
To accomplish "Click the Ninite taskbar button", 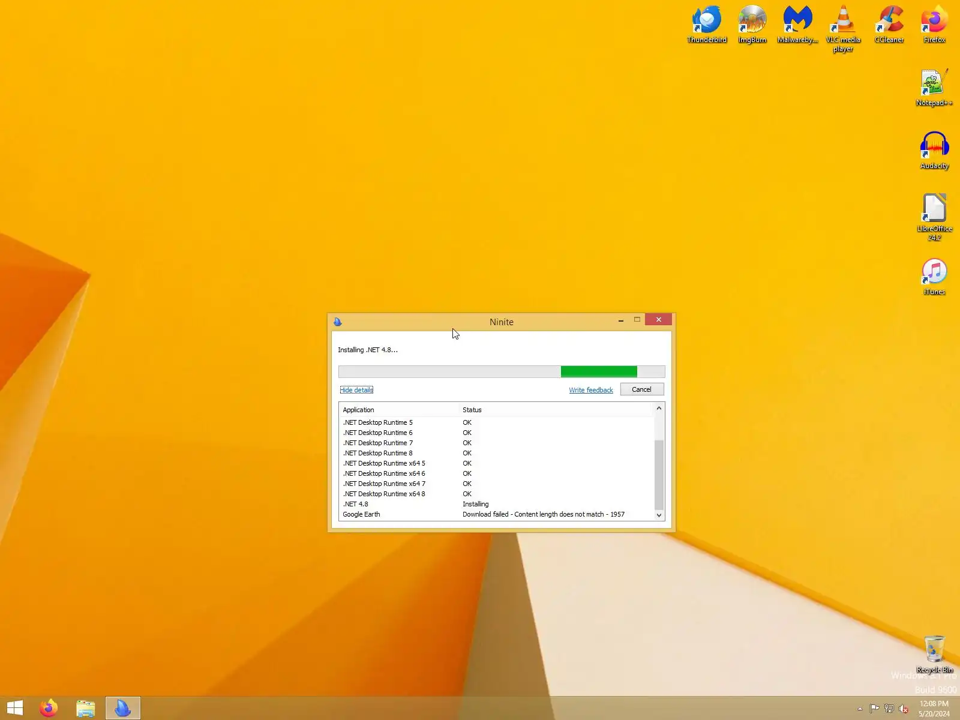I will (123, 708).
